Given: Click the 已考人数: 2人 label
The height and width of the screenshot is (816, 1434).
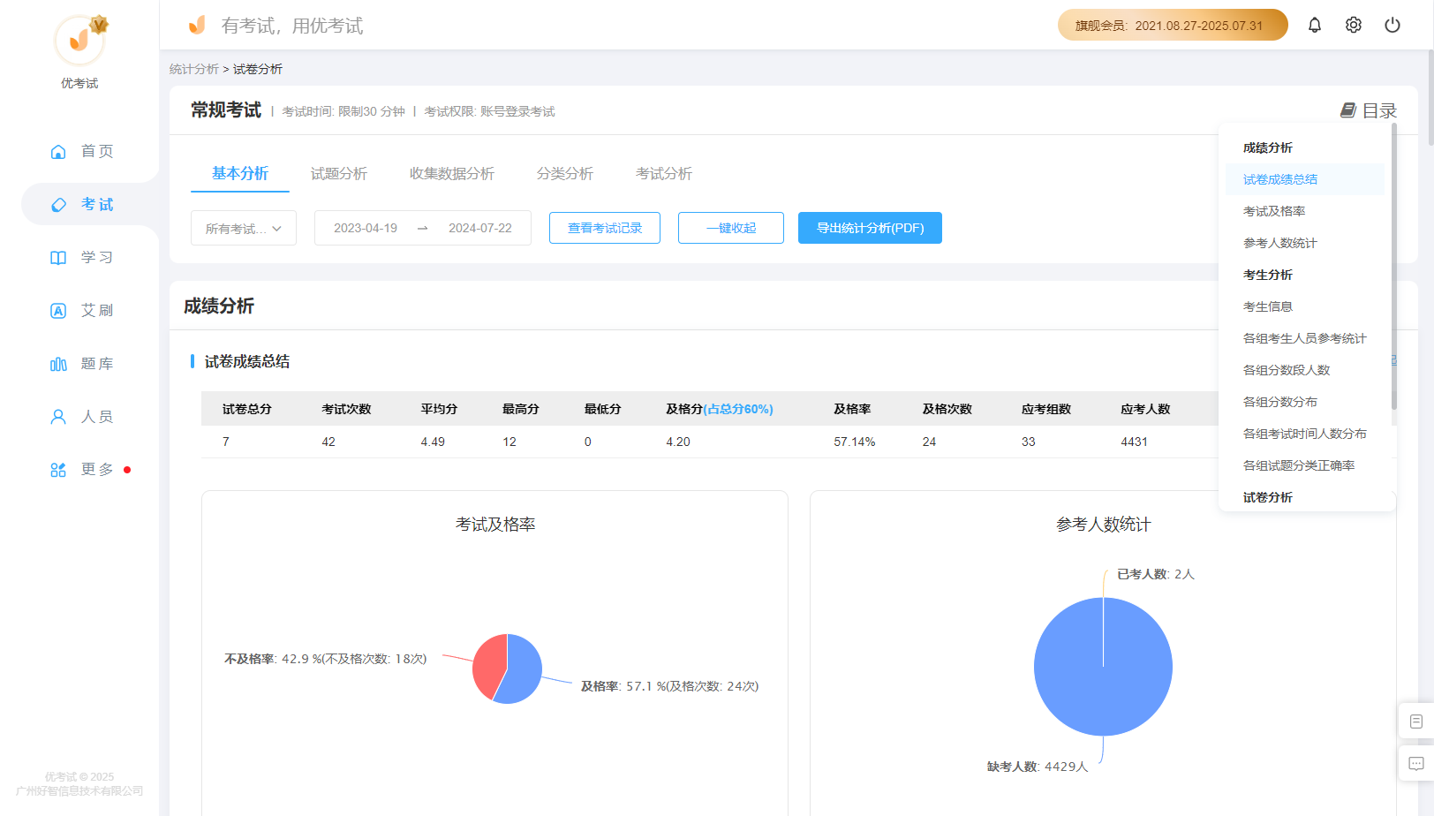Looking at the screenshot, I should pos(1156,574).
